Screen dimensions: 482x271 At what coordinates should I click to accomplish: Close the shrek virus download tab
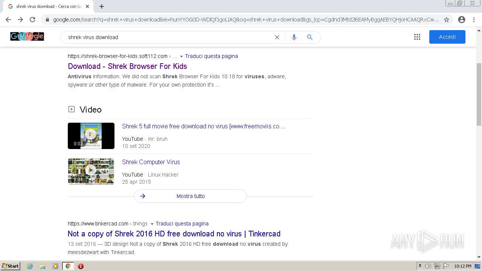(x=87, y=6)
